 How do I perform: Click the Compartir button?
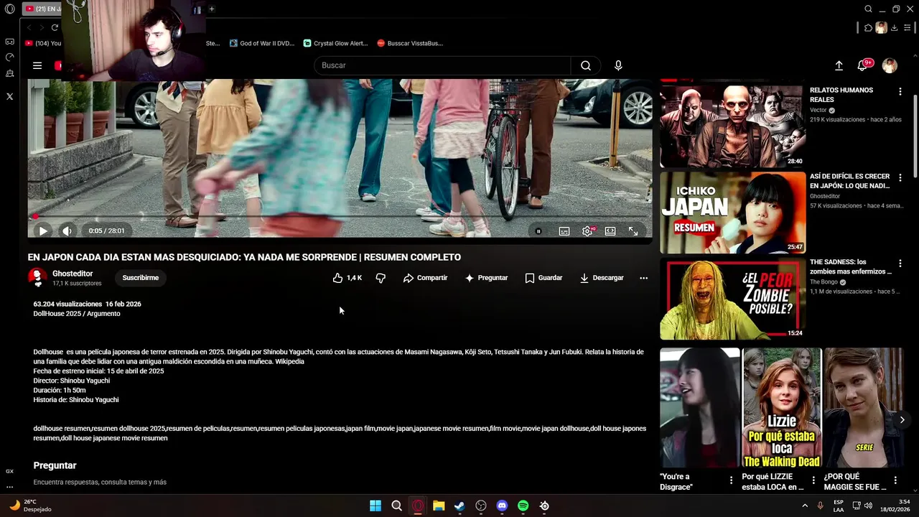(425, 278)
